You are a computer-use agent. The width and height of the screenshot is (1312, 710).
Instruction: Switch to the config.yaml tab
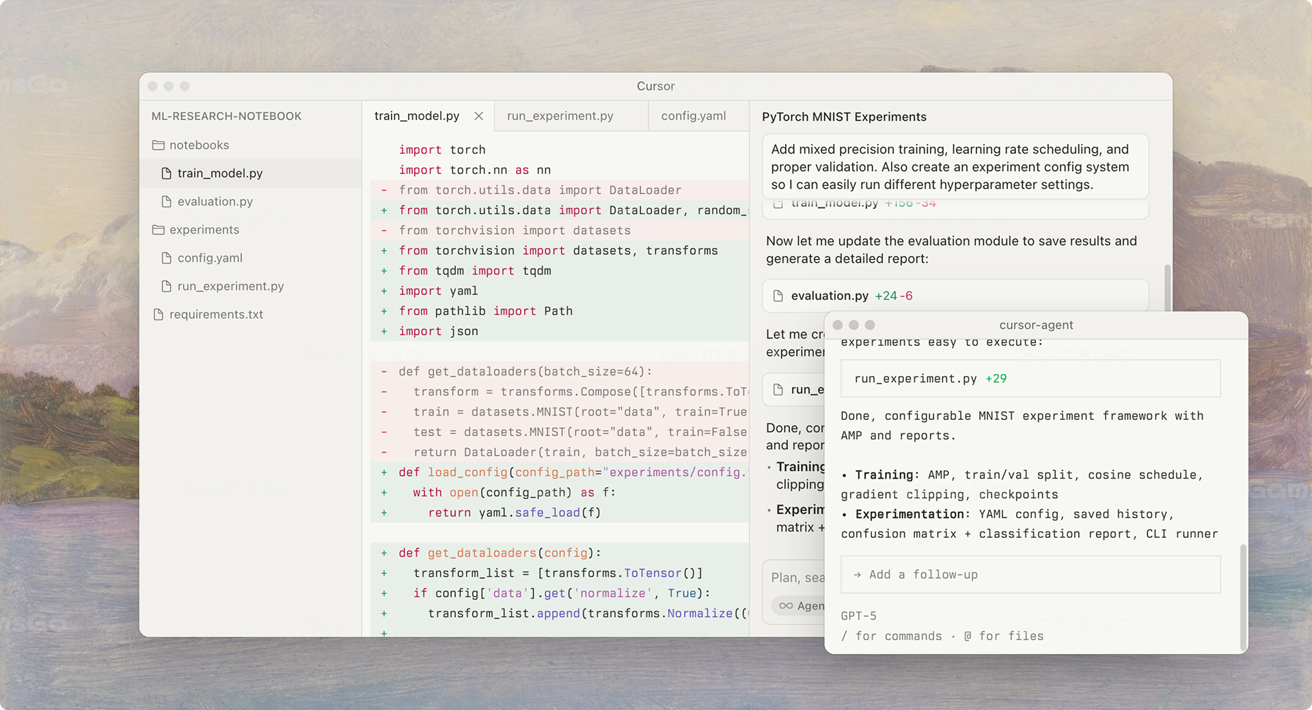pyautogui.click(x=693, y=116)
